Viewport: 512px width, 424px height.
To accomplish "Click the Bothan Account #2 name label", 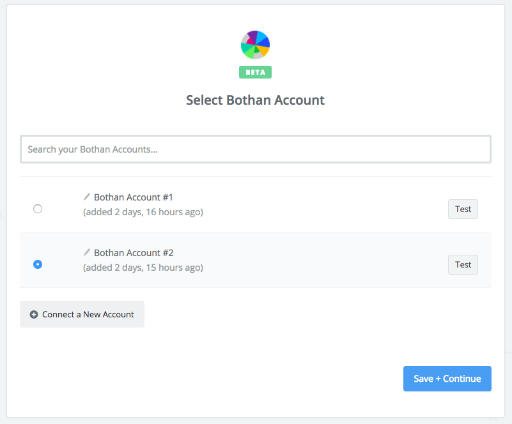I will click(134, 253).
